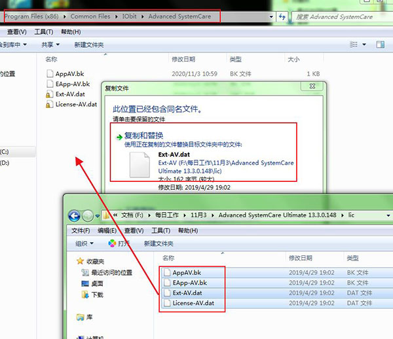393x339 pixels.
Task: Select Ext-AV.dat in lic folder
Action: tap(187, 293)
